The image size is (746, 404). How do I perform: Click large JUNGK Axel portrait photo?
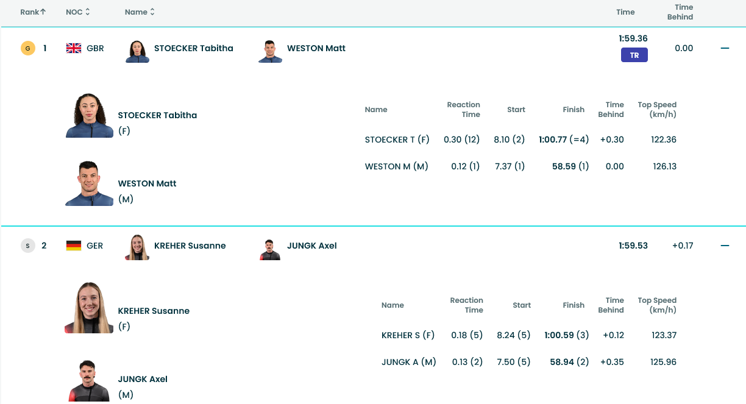coord(89,381)
